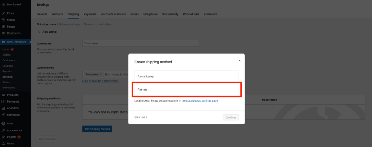Click the Plugins update badge 2
Image resolution: width=372 pixels, height=147 pixels.
pyautogui.click(x=19, y=137)
